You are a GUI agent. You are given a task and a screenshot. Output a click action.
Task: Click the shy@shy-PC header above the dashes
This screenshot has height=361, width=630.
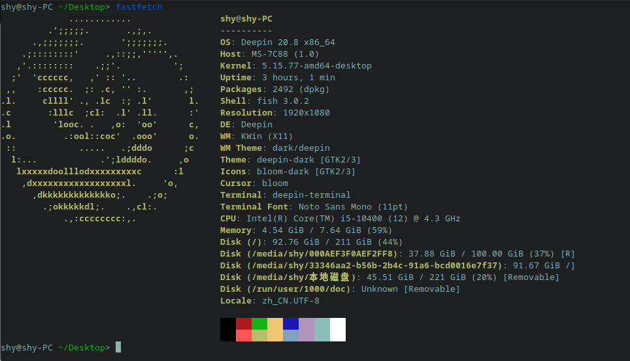point(246,19)
